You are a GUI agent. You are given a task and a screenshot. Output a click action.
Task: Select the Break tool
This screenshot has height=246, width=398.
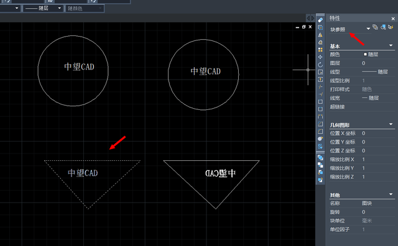point(320,109)
